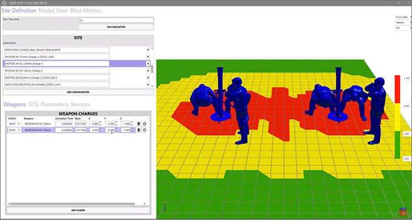Click Mass field on highlighted charge row
412x220 pixels.
(x=81, y=130)
